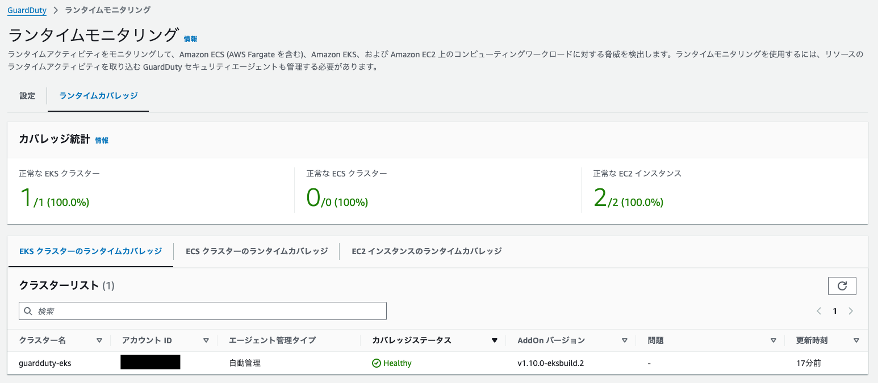Sort by クラスター名 column arrow
This screenshot has width=878, height=383.
[99, 340]
